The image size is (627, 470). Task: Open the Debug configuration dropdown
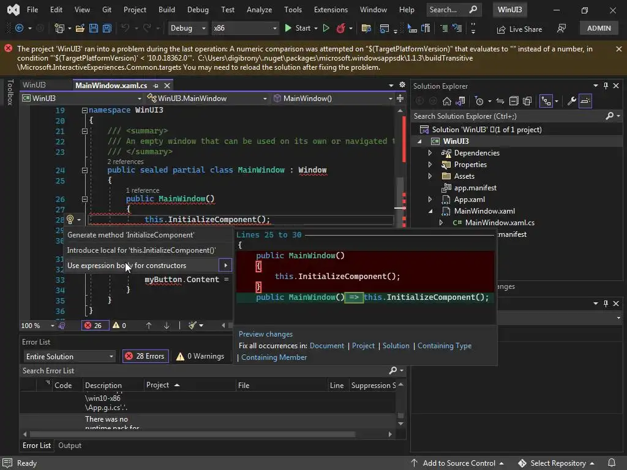click(x=188, y=28)
